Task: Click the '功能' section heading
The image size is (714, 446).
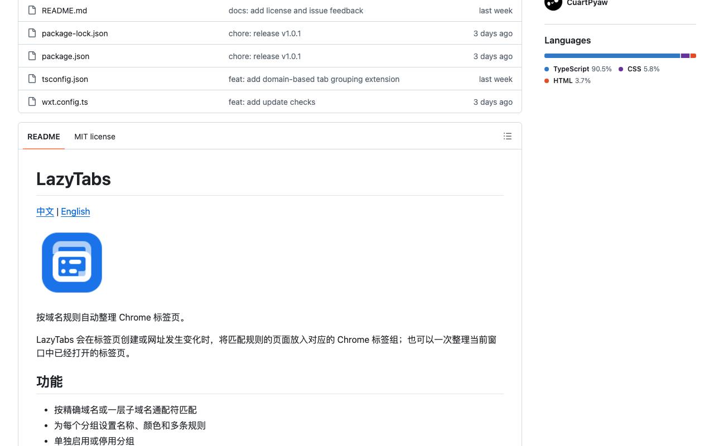Action: tap(49, 382)
